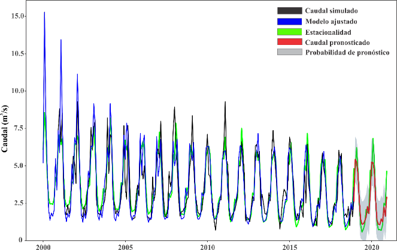Click the light gray Probabilidad de pronóstico swatch
The image size is (397, 250).
point(289,53)
